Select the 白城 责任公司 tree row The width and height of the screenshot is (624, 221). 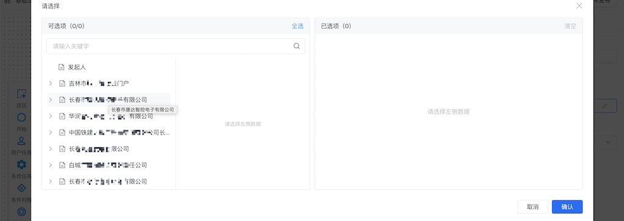(108, 165)
